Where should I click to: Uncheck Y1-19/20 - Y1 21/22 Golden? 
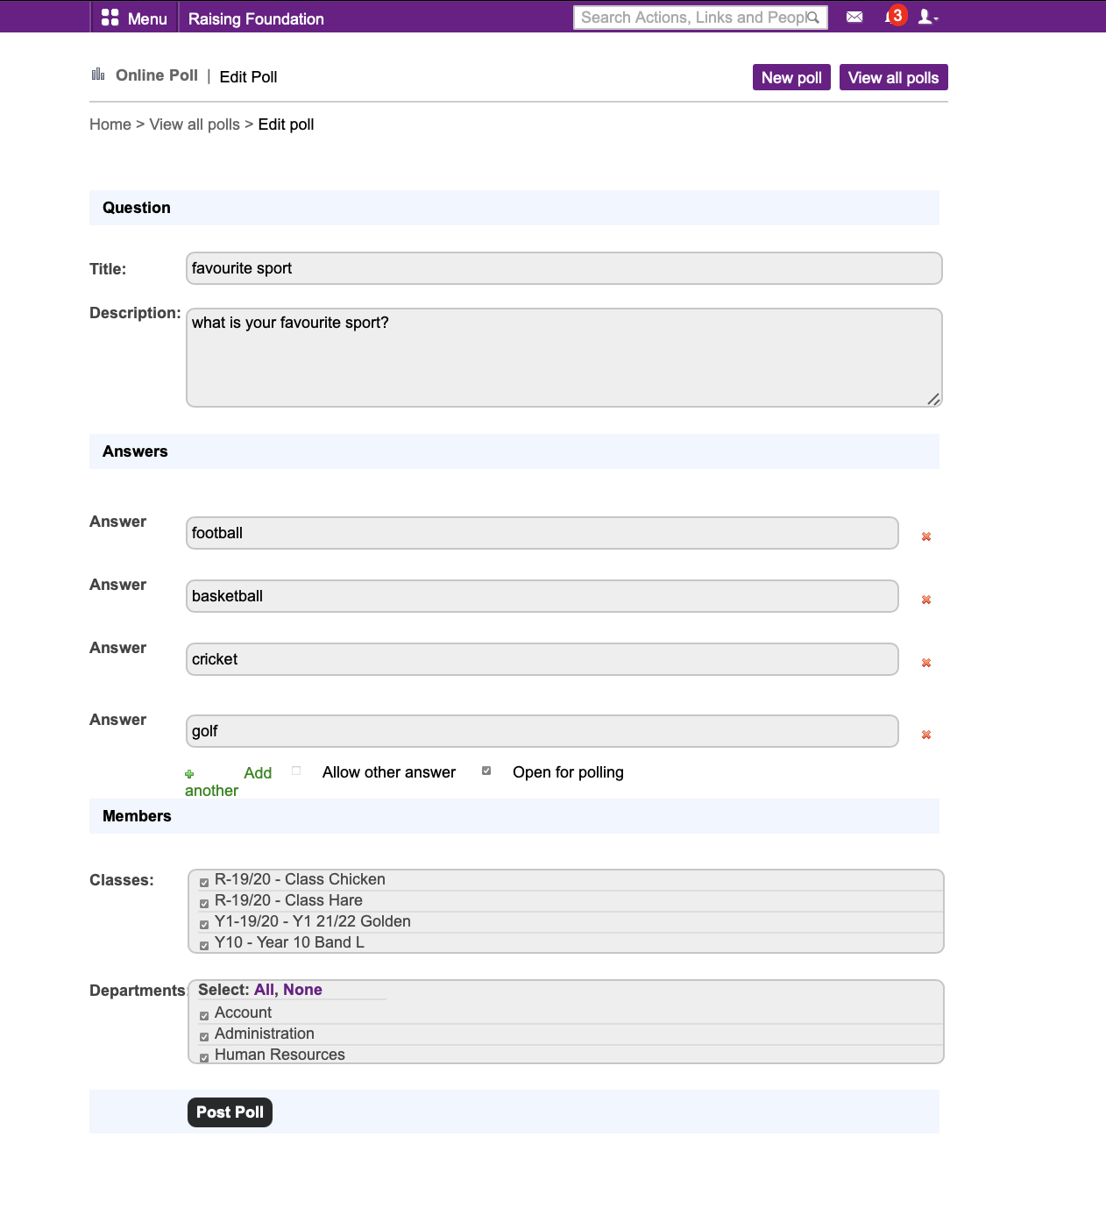[x=204, y=925]
